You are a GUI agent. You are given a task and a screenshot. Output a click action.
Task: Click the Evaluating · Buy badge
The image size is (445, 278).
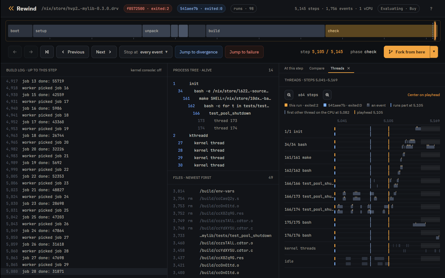[398, 9]
